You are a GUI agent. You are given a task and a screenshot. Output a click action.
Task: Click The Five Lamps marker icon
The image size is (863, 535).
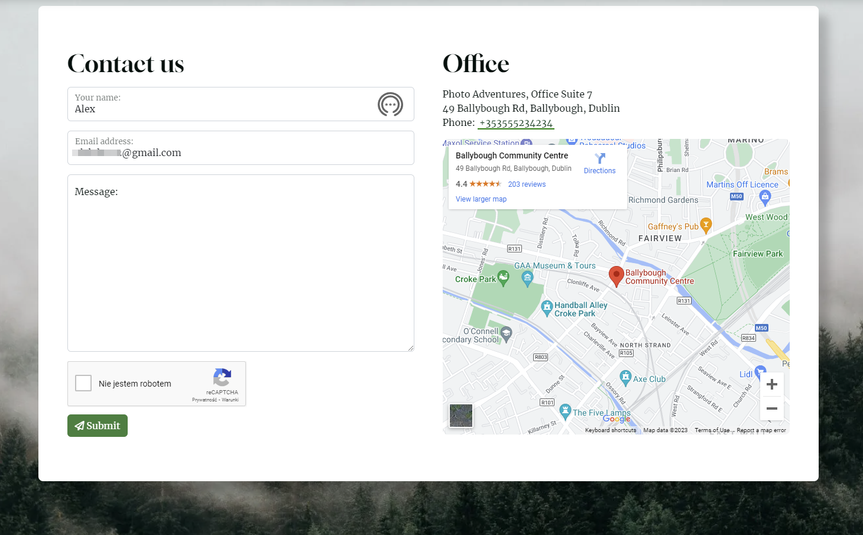(565, 411)
